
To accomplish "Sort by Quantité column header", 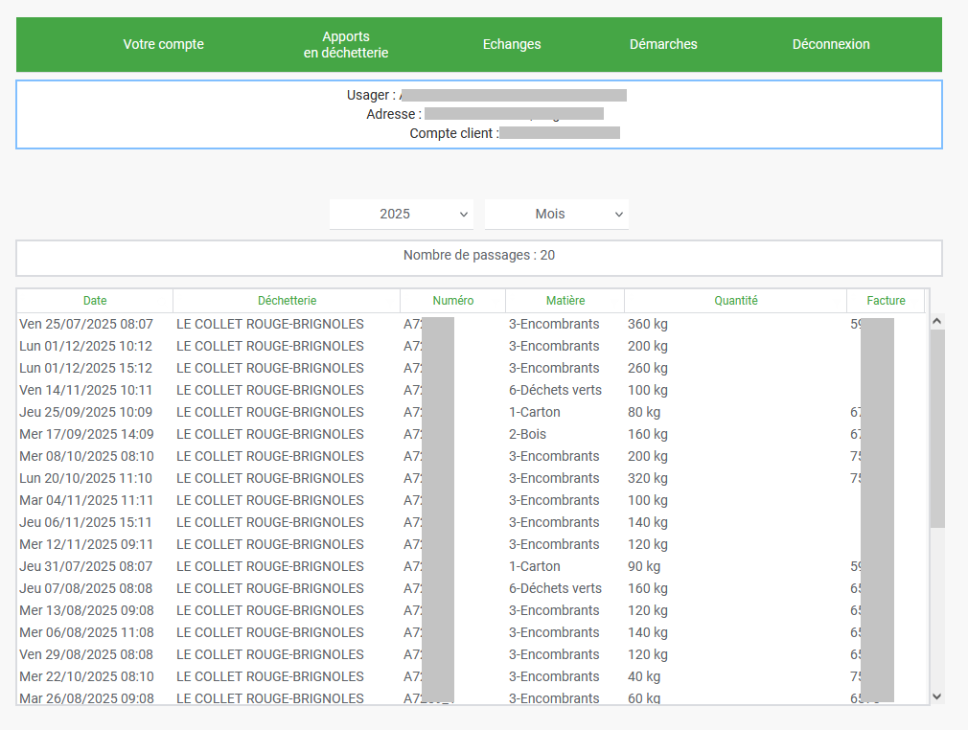I will (735, 301).
